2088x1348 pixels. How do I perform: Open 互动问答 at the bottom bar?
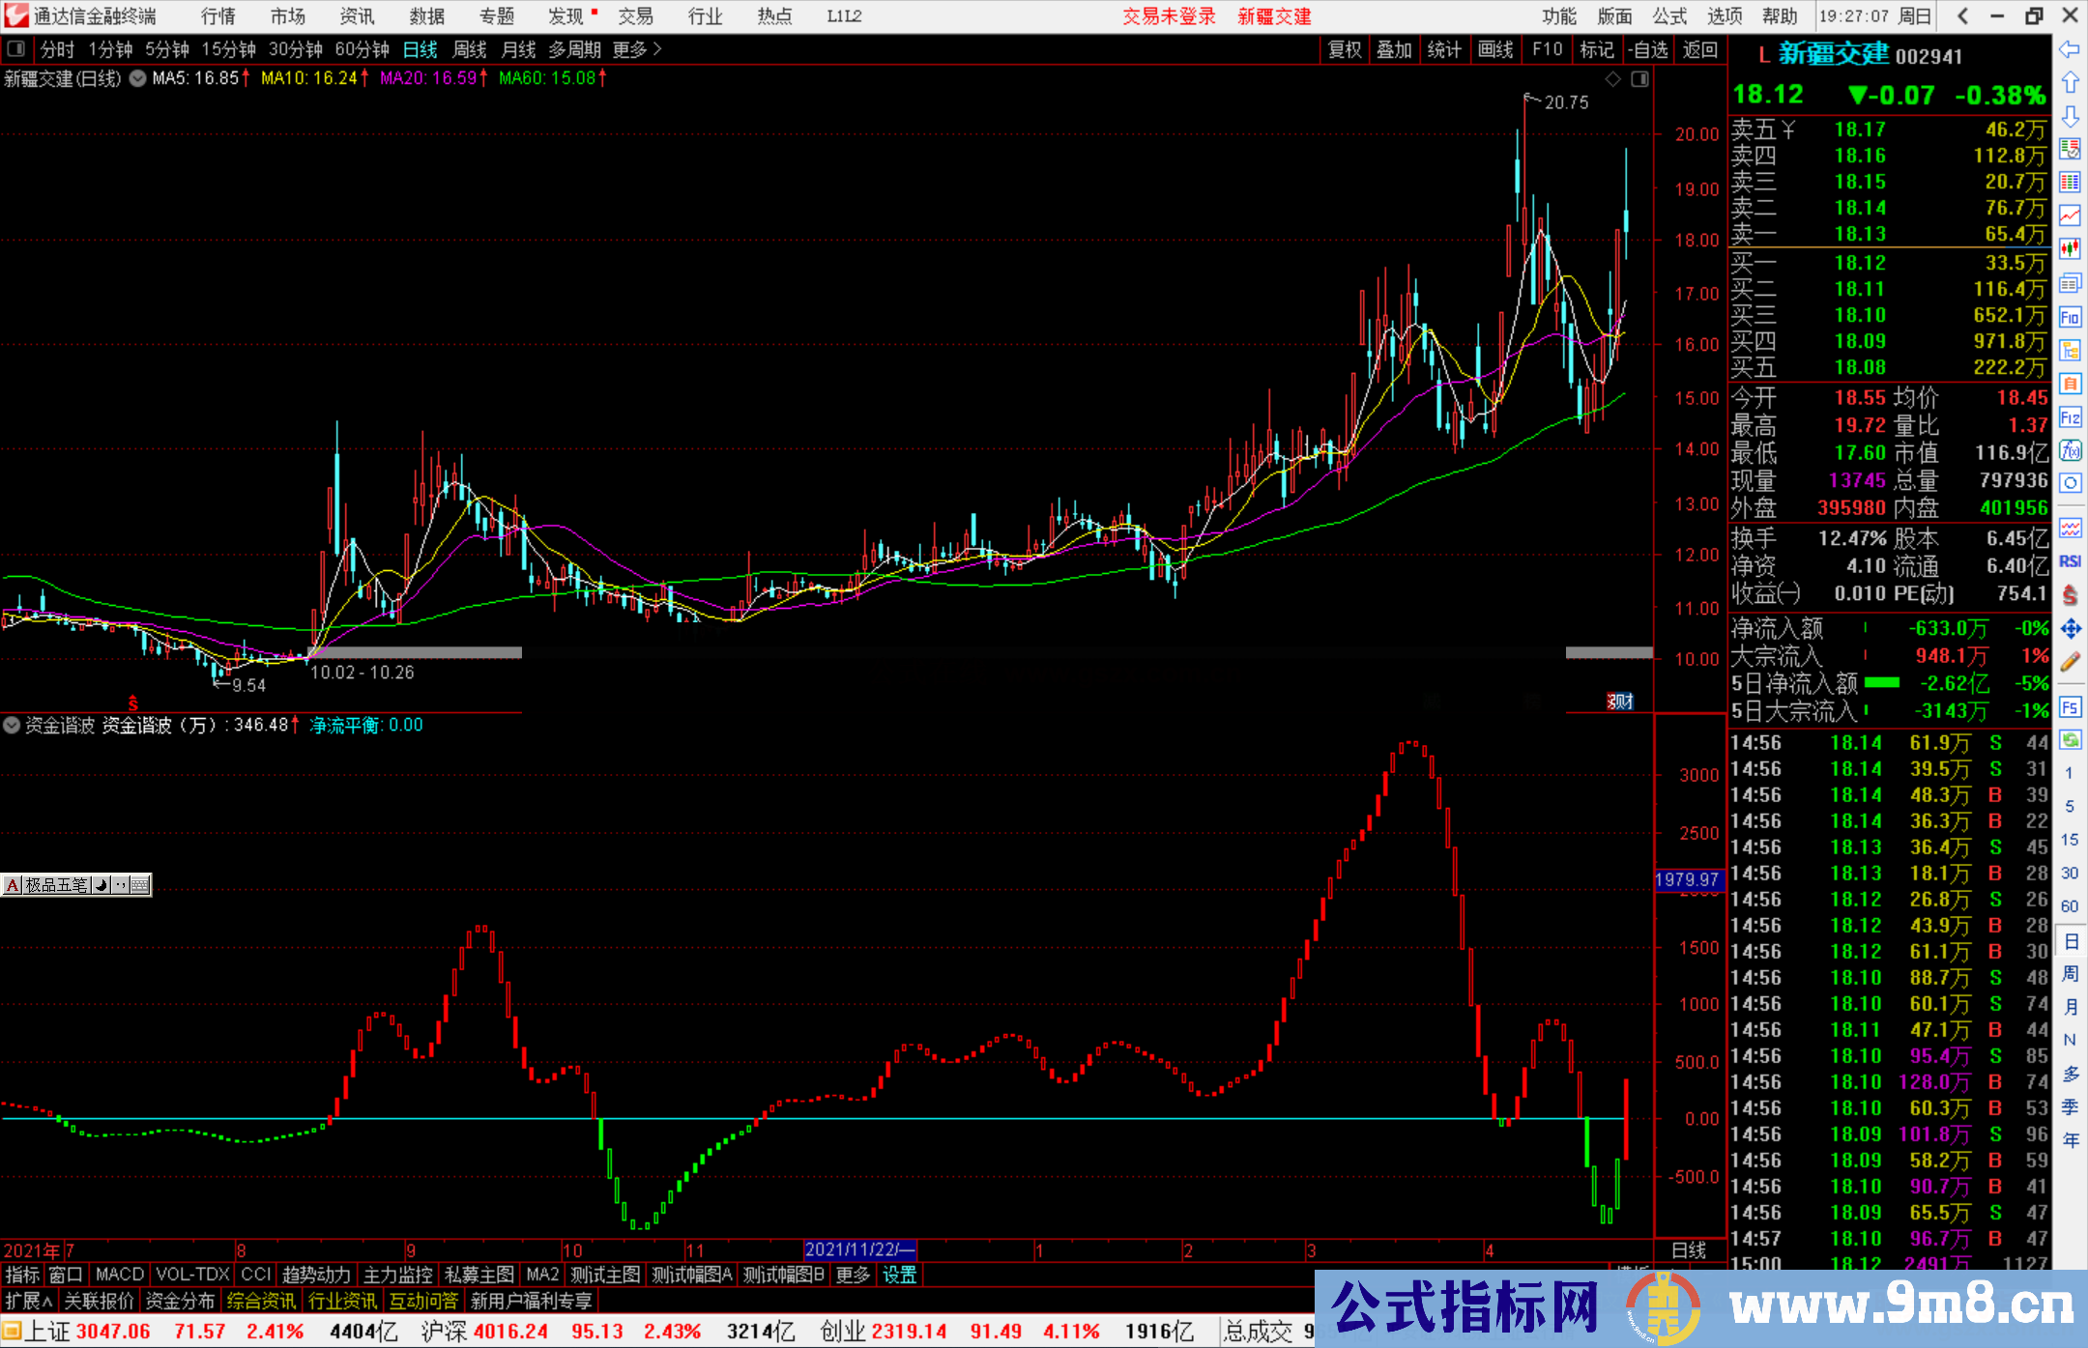click(423, 1300)
